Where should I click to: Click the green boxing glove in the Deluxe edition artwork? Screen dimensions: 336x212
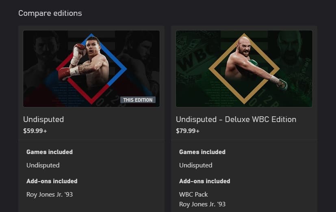point(282,84)
